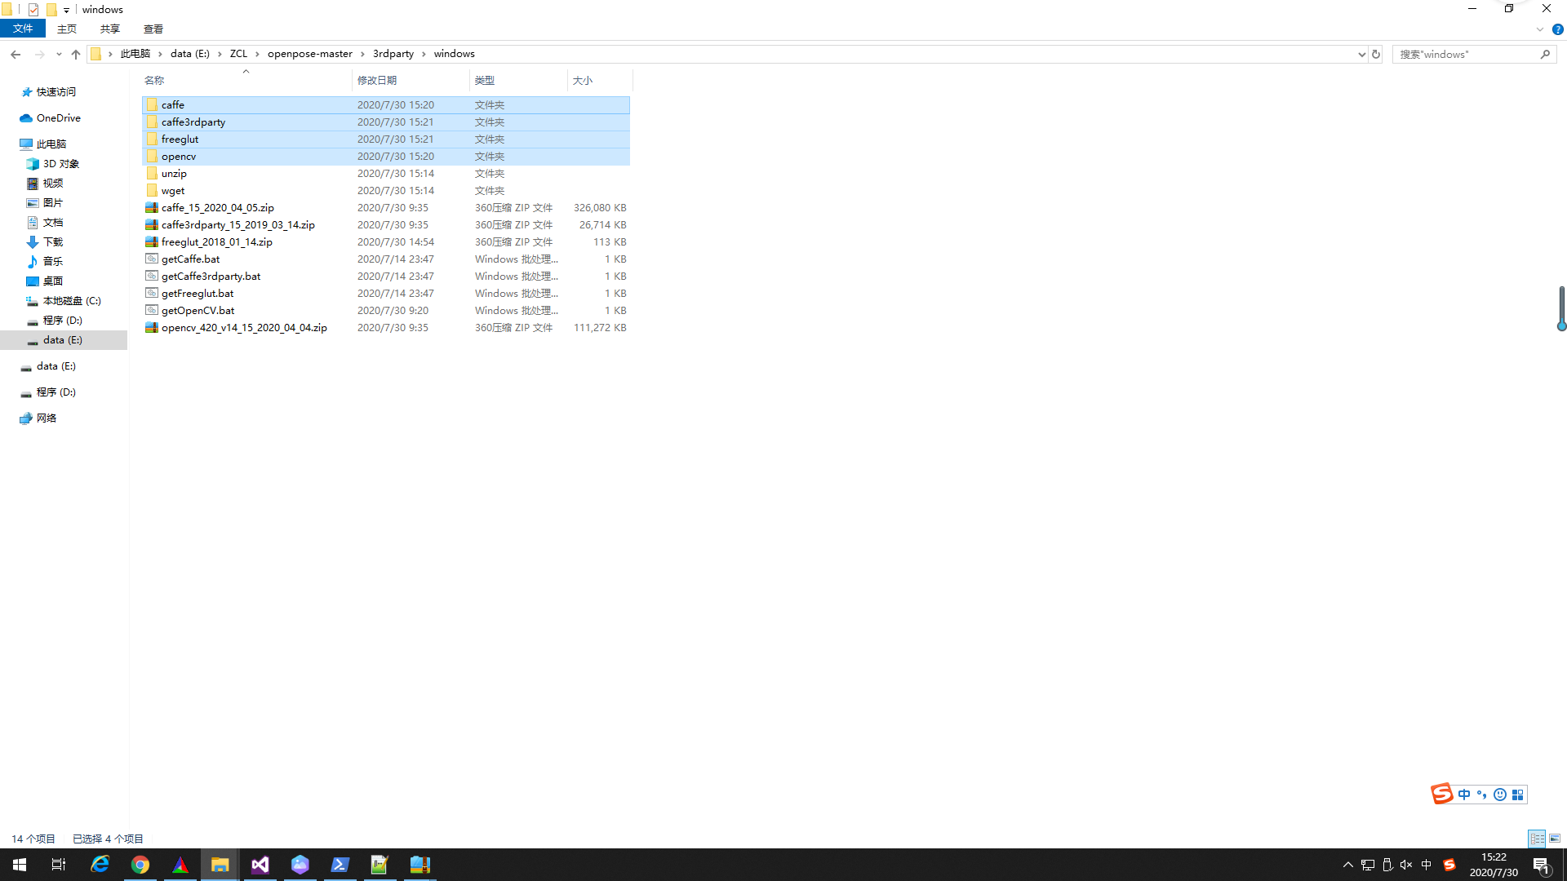Expand the address bar history dropdown
This screenshot has height=881, width=1567.
[x=1361, y=54]
